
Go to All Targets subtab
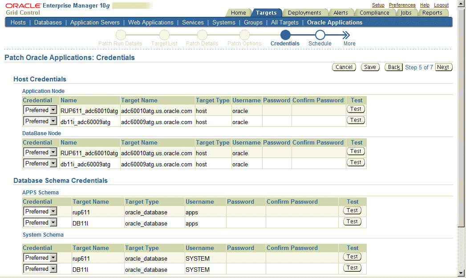coord(285,22)
